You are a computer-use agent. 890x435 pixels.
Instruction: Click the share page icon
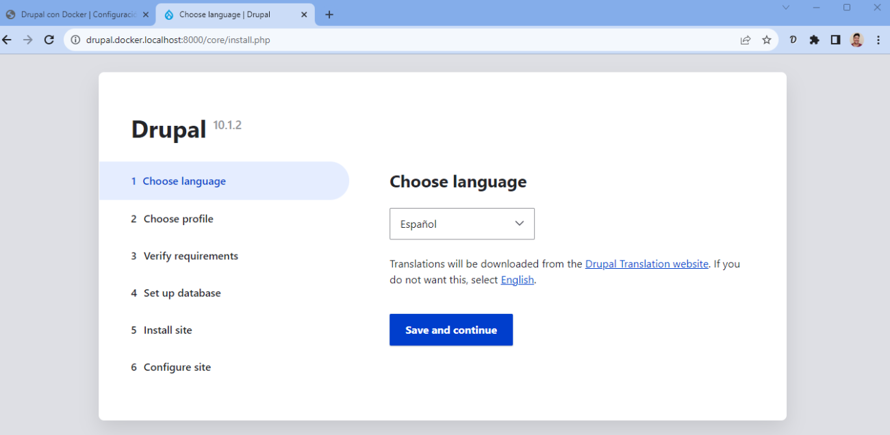click(x=746, y=40)
